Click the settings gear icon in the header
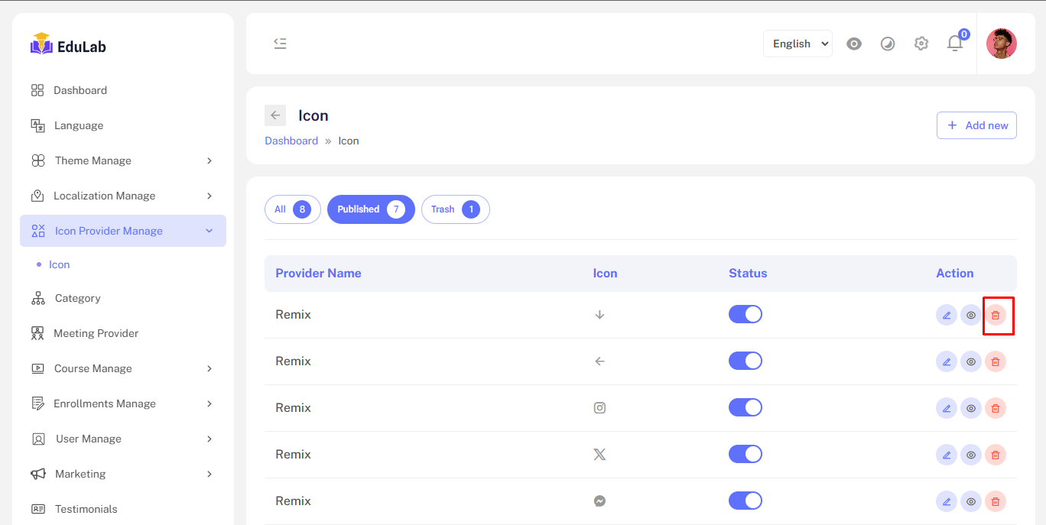The image size is (1046, 525). coord(921,44)
